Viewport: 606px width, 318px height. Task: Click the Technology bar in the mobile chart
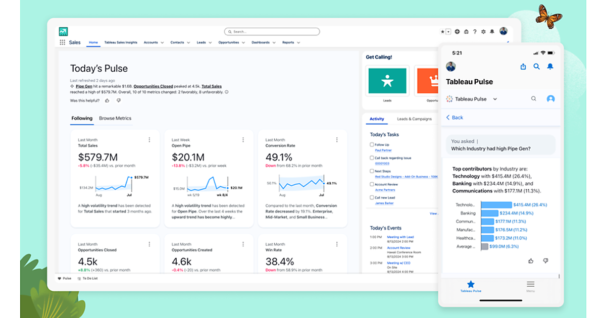click(x=496, y=205)
